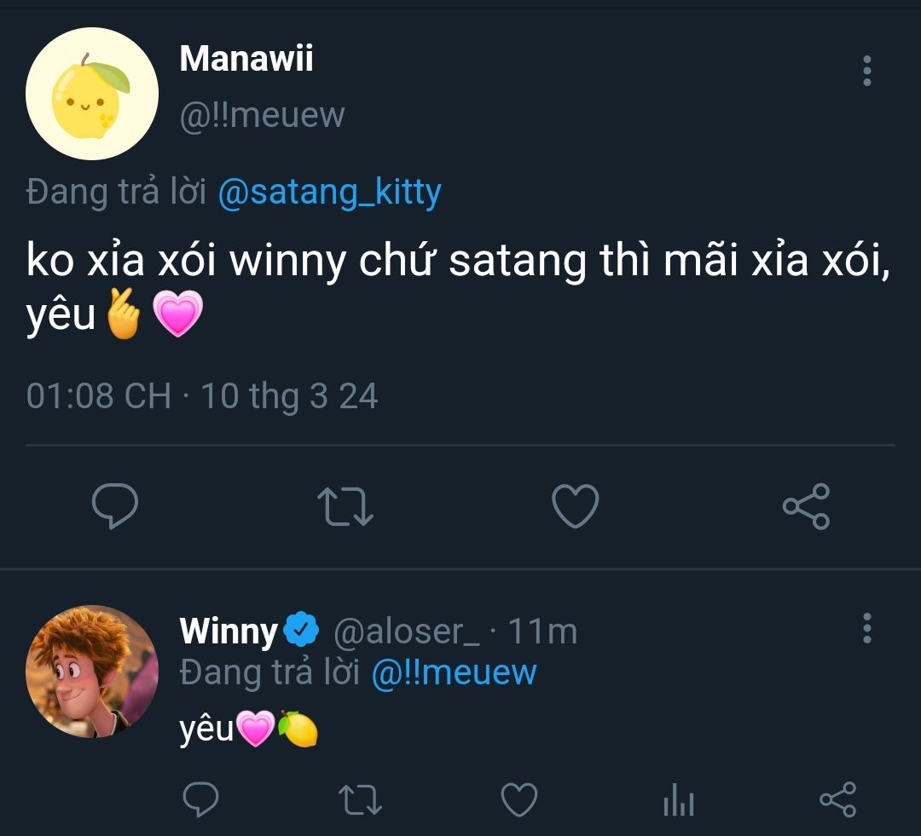Retweet Winny's reply
The image size is (921, 836).
[x=360, y=800]
